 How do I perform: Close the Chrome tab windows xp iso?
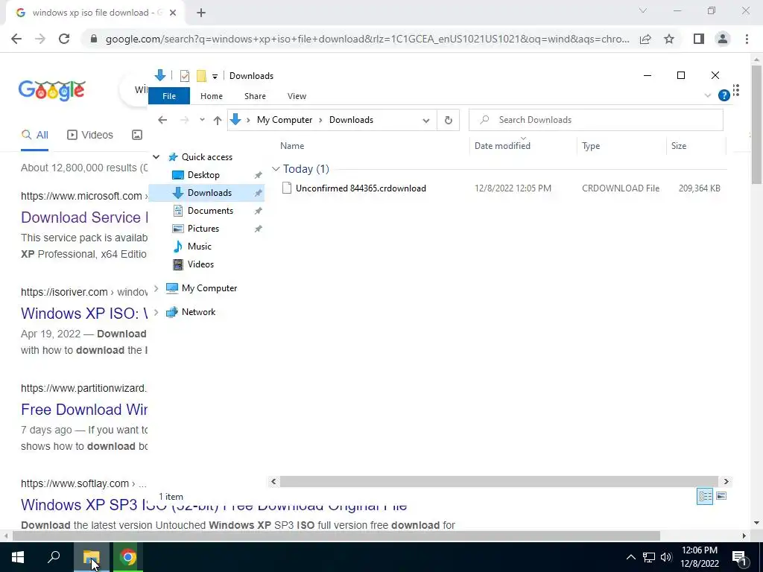pyautogui.click(x=173, y=13)
